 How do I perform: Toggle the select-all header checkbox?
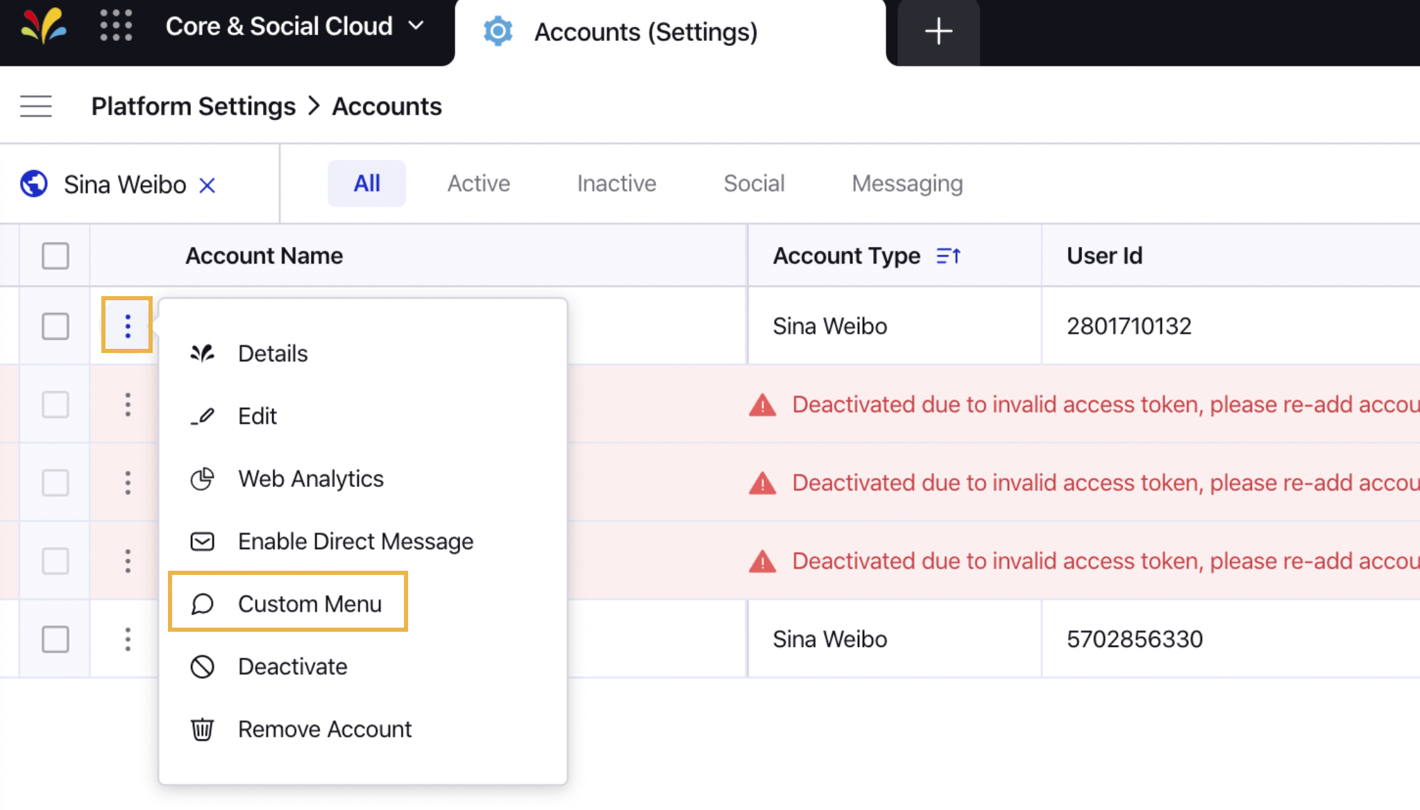(56, 255)
